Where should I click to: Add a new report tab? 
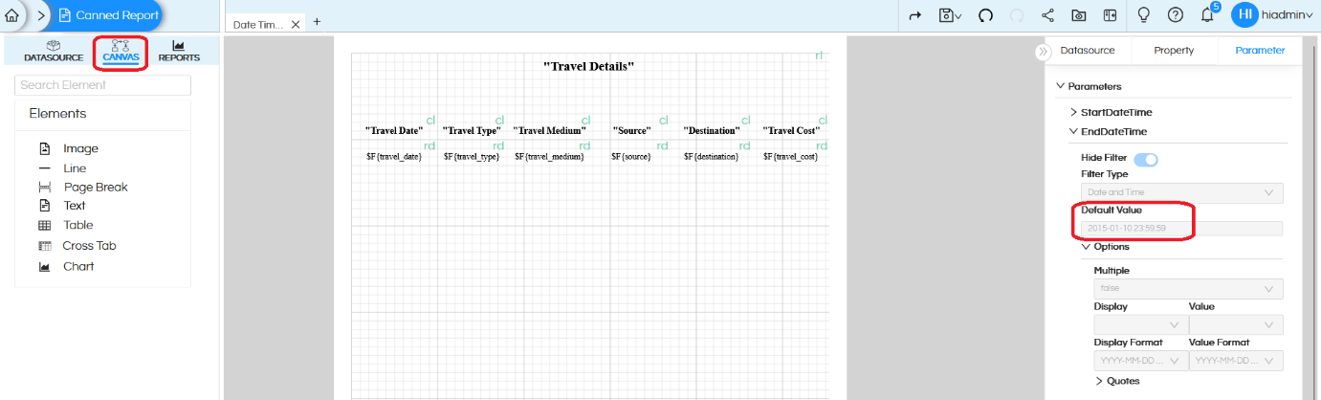pos(318,22)
